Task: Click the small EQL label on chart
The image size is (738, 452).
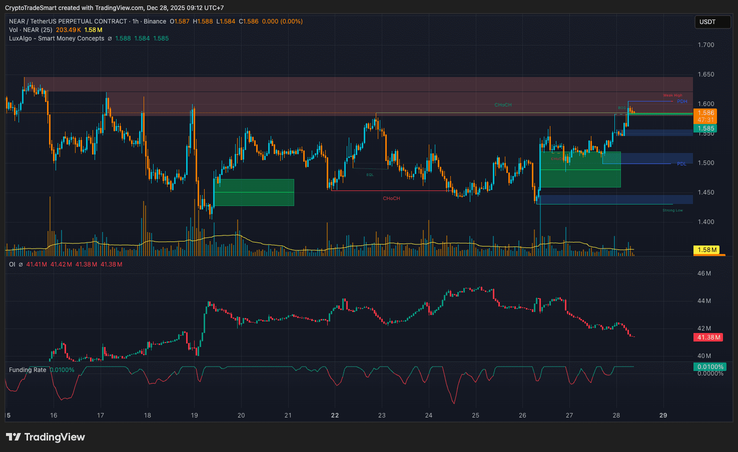Action: 370,175
